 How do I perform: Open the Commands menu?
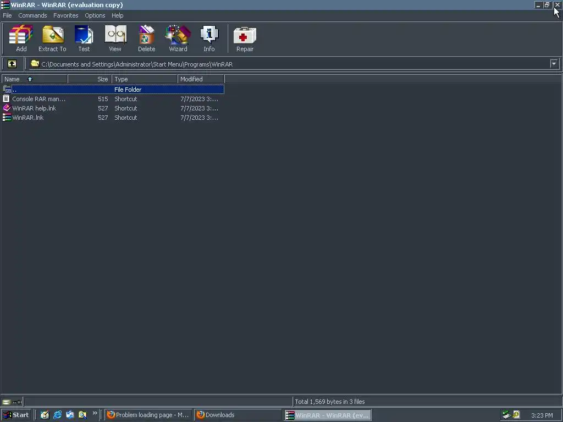click(x=32, y=15)
